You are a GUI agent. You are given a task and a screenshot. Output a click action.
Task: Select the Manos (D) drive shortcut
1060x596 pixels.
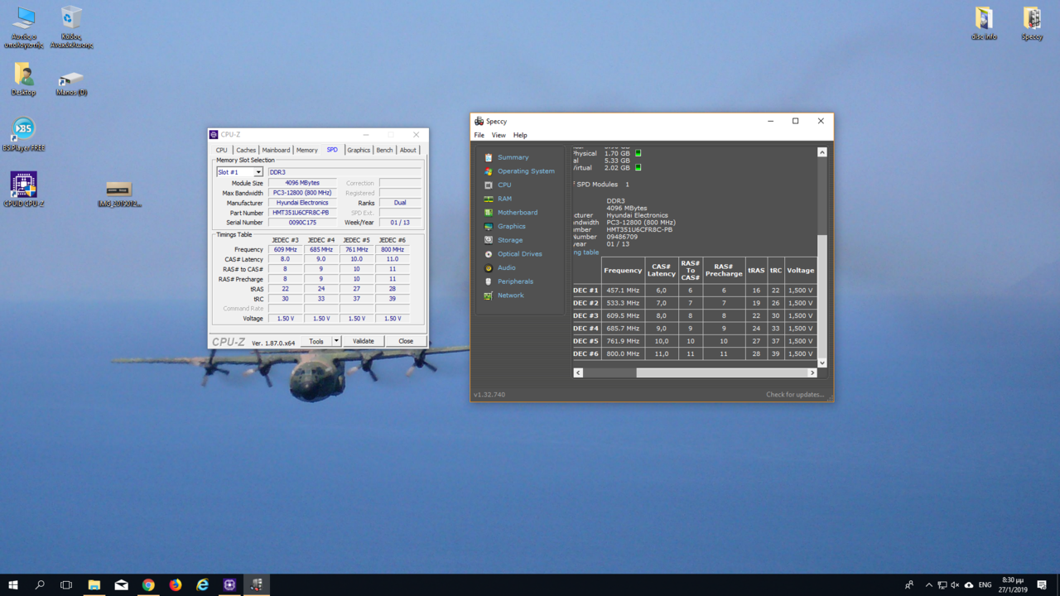[x=71, y=83]
